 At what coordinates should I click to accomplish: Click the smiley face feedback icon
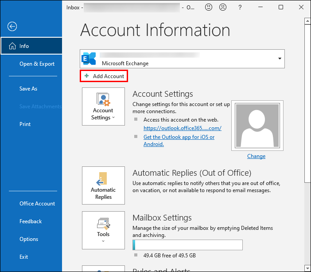(209, 8)
